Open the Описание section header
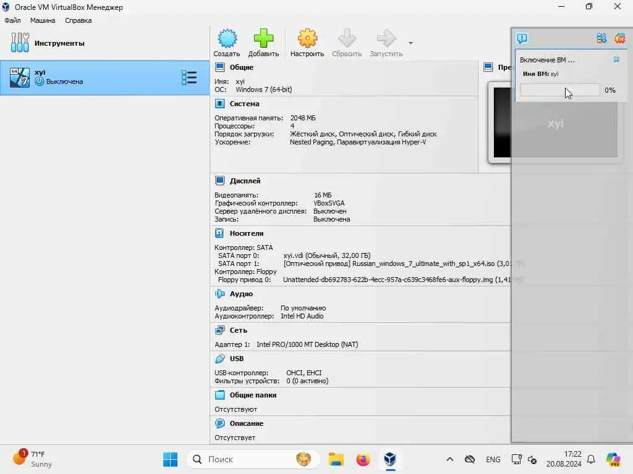The width and height of the screenshot is (633, 474). [x=246, y=423]
